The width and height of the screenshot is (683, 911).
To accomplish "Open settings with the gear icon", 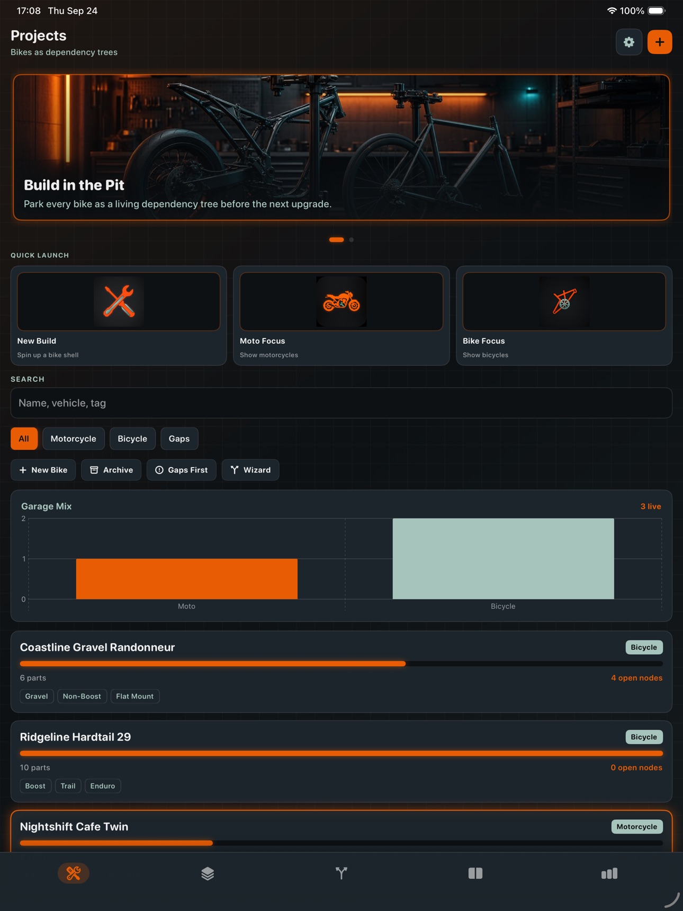I will [629, 42].
